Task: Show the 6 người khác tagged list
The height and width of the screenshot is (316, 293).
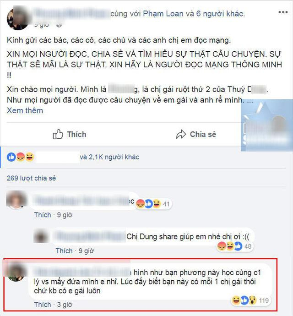Action: click(219, 14)
